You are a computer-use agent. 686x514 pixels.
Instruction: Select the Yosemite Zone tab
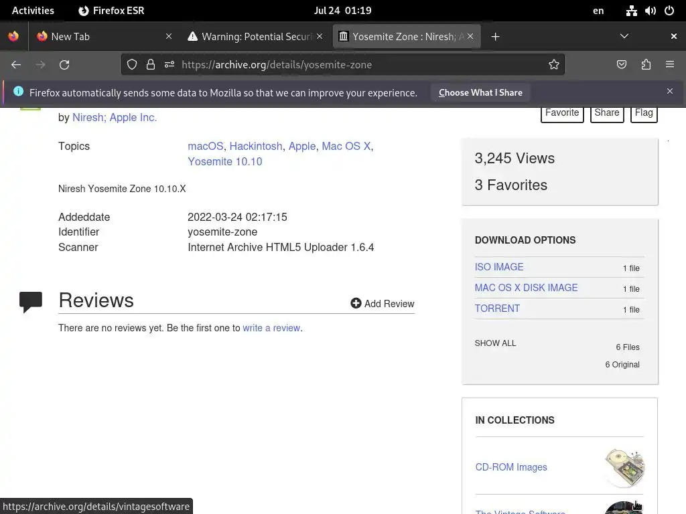tap(407, 36)
